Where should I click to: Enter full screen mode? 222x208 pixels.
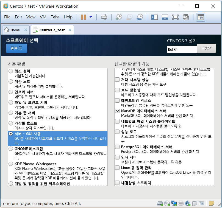pos(175,17)
